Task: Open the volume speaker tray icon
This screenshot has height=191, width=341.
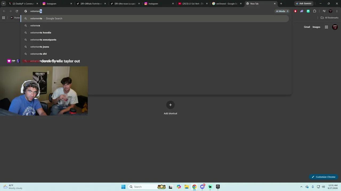Action: coord(323,187)
